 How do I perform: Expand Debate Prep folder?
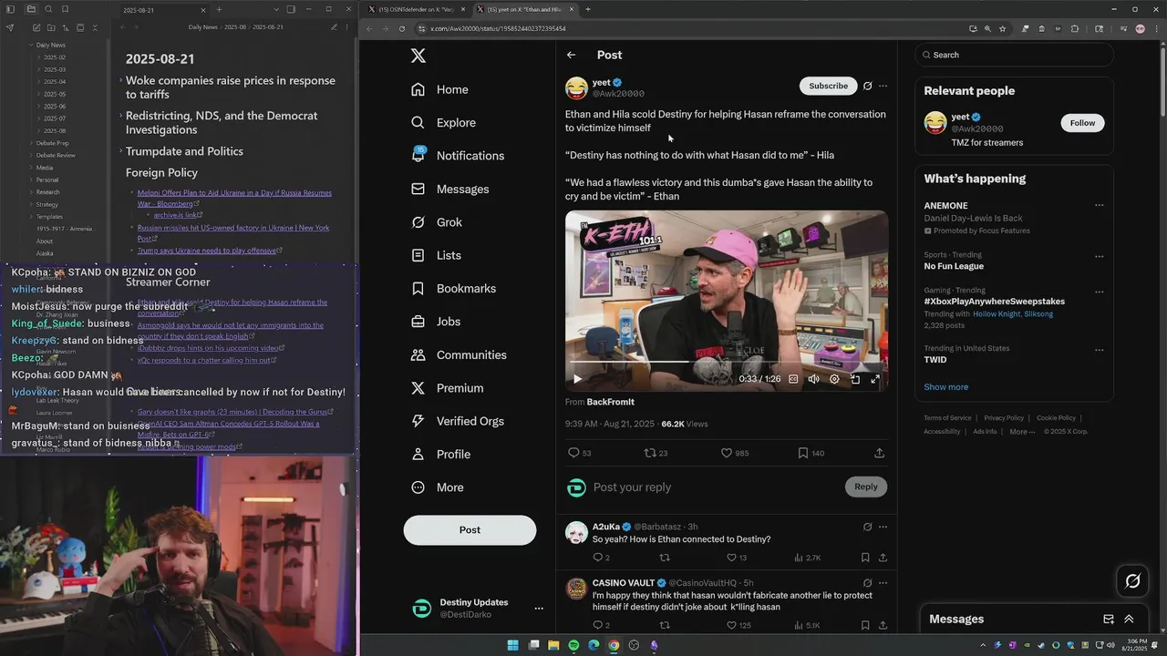coord(30,143)
